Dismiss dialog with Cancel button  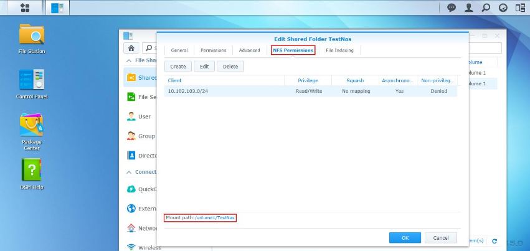tap(441, 238)
